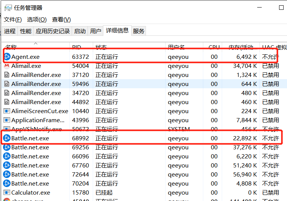This screenshot has width=287, height=201.
Task: Click Battle.net.exe icon for PID 69256
Action: coord(7,147)
